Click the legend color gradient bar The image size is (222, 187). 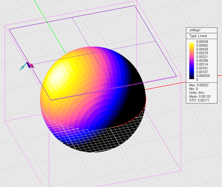pos(191,61)
